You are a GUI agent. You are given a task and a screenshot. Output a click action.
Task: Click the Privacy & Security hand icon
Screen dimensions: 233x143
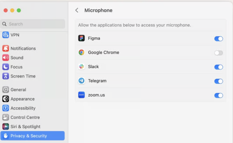coord(6,136)
